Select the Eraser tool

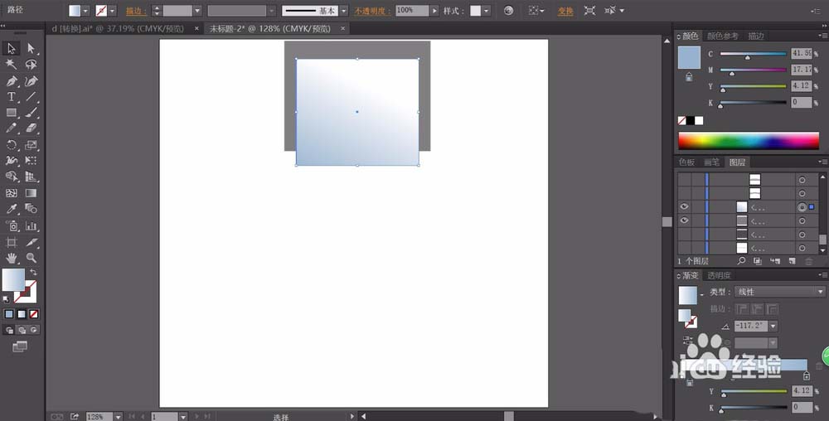32,128
